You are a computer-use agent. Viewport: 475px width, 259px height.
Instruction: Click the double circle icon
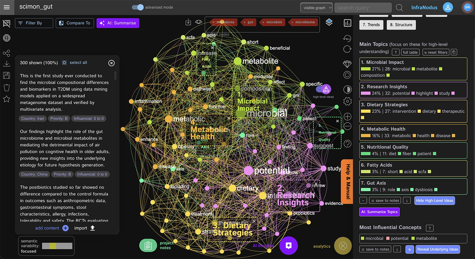pyautogui.click(x=347, y=75)
